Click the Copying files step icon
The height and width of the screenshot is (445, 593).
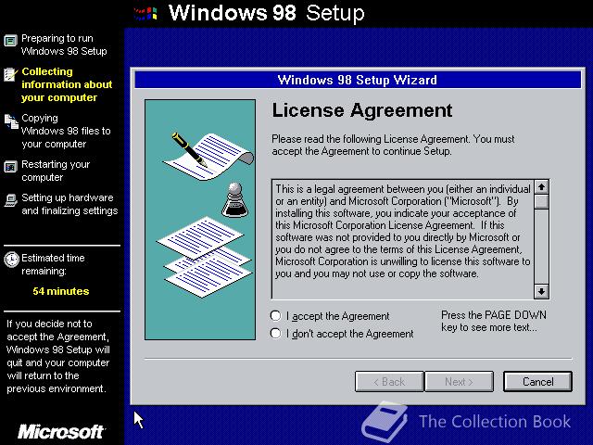11,121
